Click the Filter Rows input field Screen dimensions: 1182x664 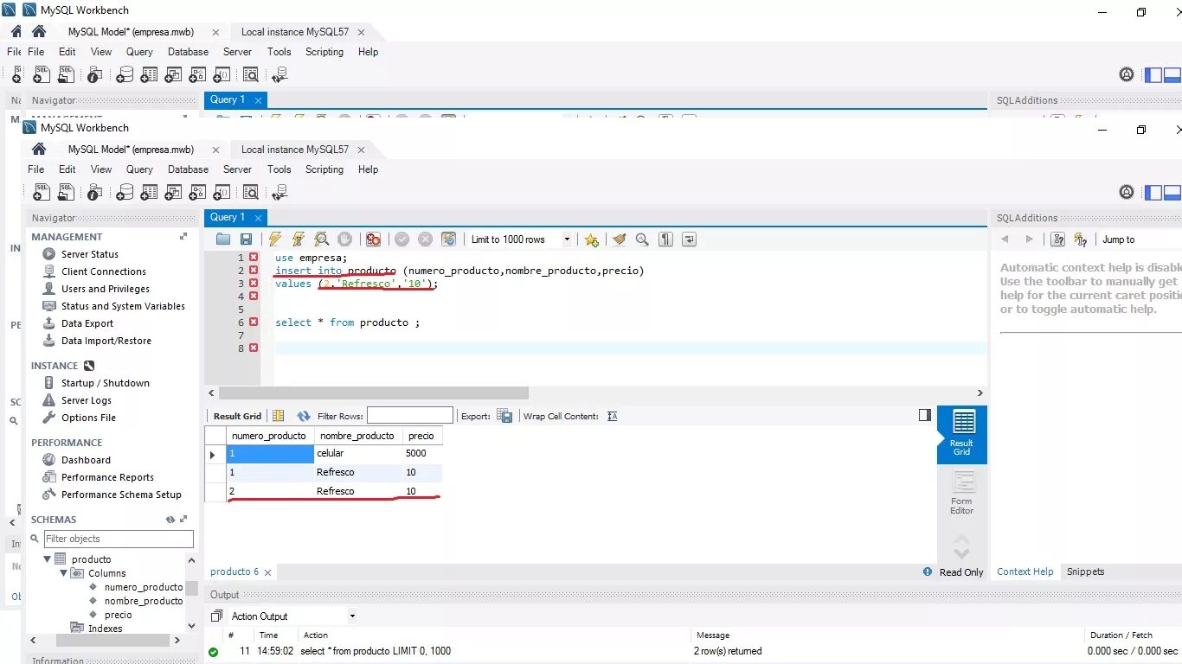coord(410,416)
